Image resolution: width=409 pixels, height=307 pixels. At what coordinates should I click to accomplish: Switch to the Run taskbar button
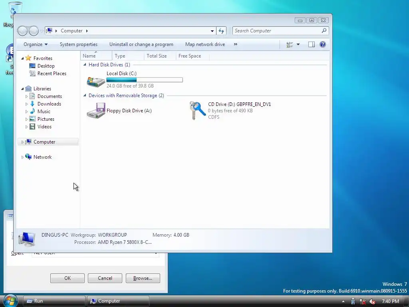54,301
